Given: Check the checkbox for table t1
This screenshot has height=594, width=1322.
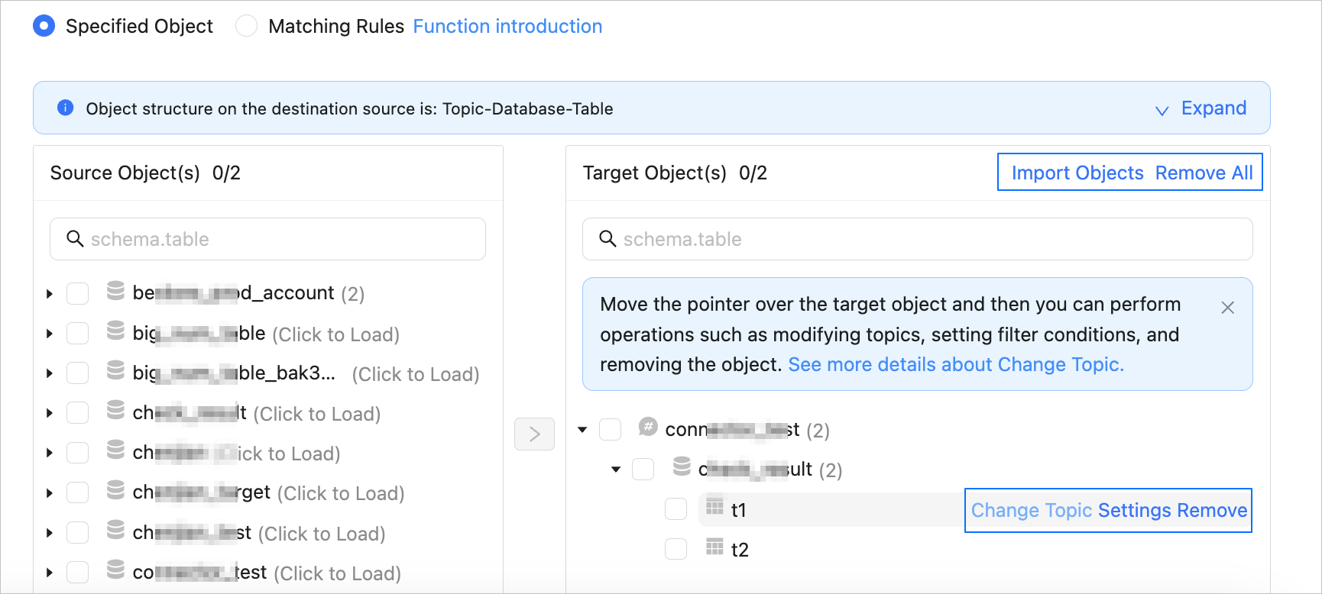Looking at the screenshot, I should pos(676,509).
